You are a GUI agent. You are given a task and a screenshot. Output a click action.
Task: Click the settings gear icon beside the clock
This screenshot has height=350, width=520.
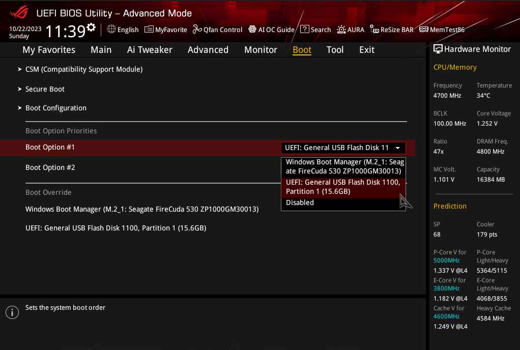pos(91,27)
